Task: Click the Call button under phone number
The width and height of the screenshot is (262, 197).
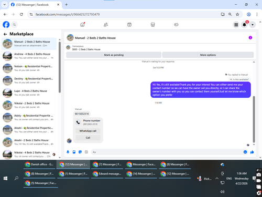Action: coord(88,138)
